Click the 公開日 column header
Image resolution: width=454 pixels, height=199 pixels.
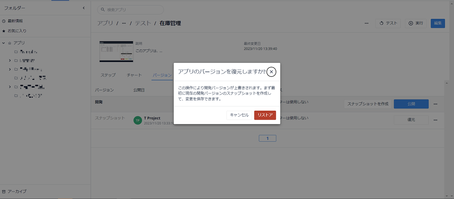[x=139, y=90]
